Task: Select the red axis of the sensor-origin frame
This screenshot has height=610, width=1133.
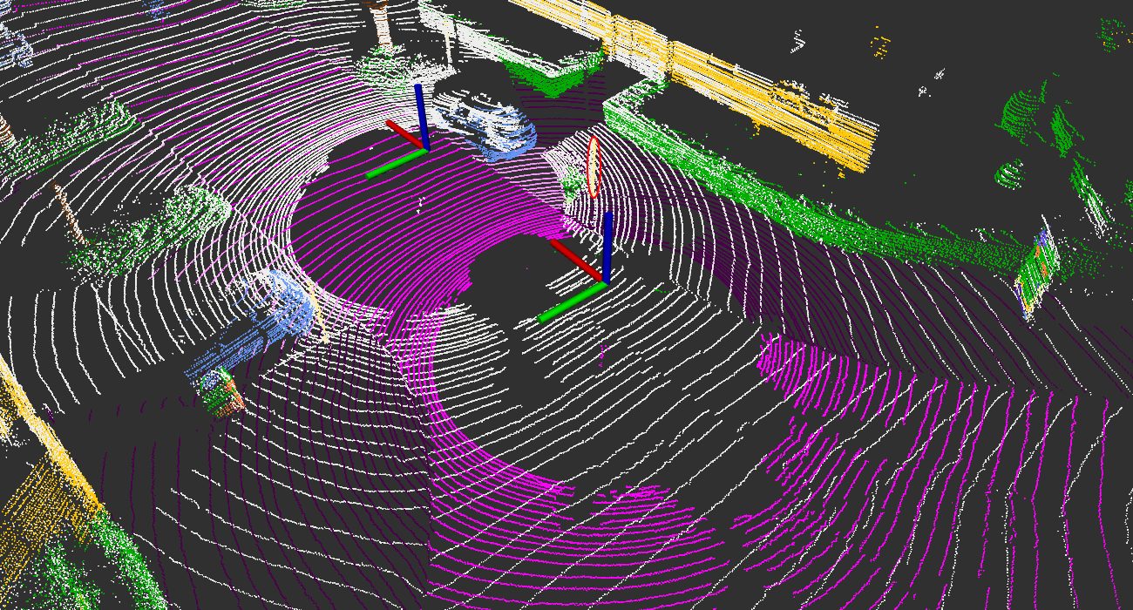Action: point(576,260)
